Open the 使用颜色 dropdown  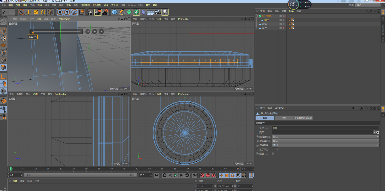(x=325, y=145)
